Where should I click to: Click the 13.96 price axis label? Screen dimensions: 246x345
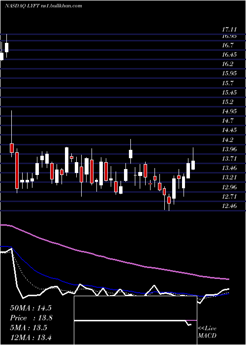point(229,149)
